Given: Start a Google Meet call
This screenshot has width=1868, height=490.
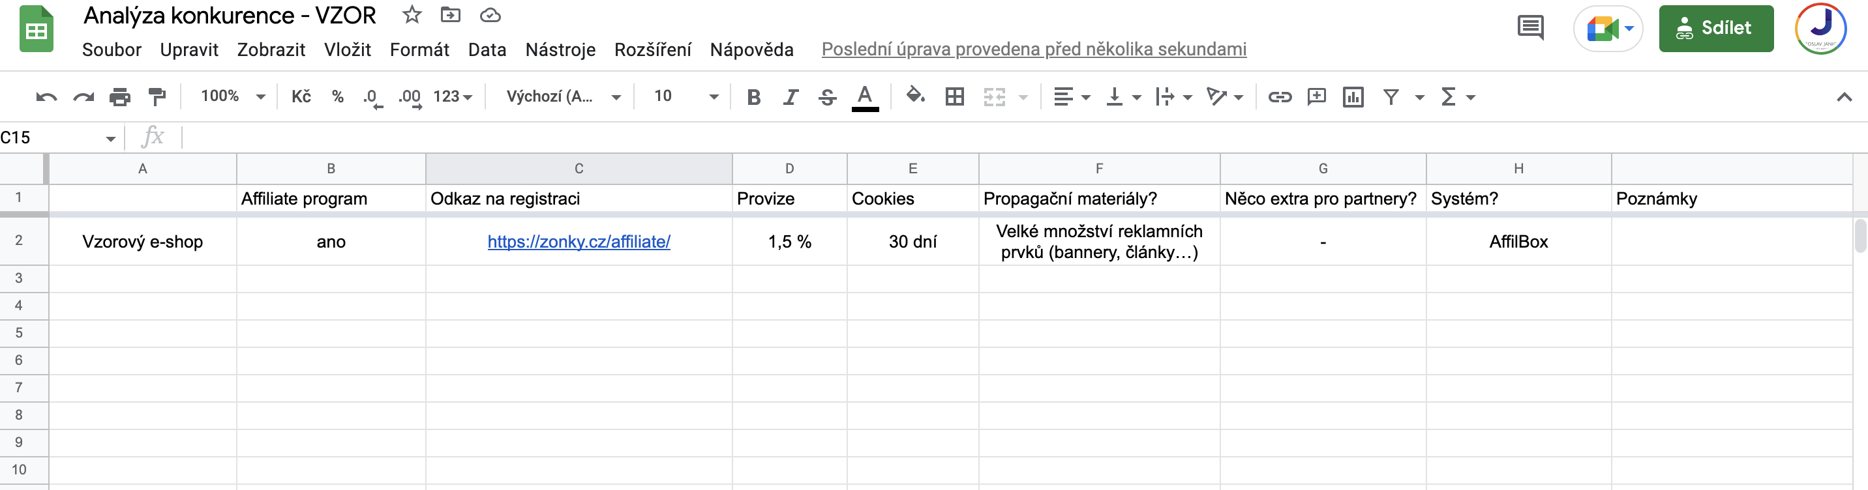Looking at the screenshot, I should click(x=1608, y=29).
